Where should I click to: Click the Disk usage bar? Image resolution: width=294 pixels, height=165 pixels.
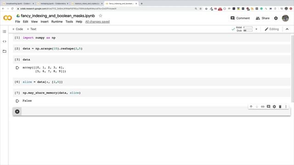point(248,31)
